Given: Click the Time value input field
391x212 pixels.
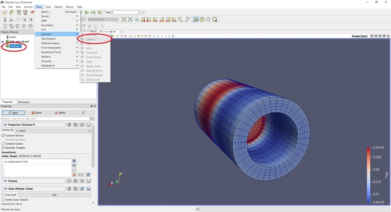Looking at the screenshot, I should (x=124, y=13).
